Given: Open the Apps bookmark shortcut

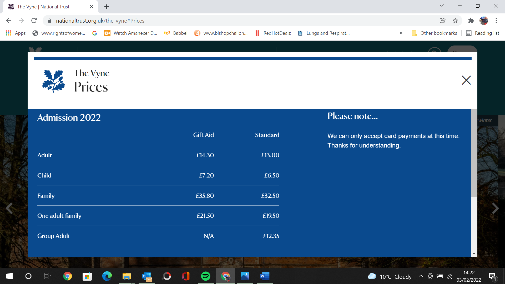Looking at the screenshot, I should [x=16, y=33].
